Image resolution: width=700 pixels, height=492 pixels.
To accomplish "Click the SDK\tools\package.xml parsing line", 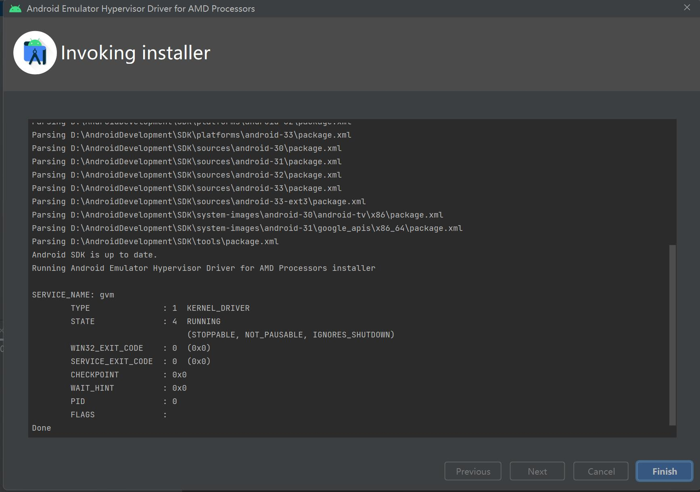I will 155,241.
